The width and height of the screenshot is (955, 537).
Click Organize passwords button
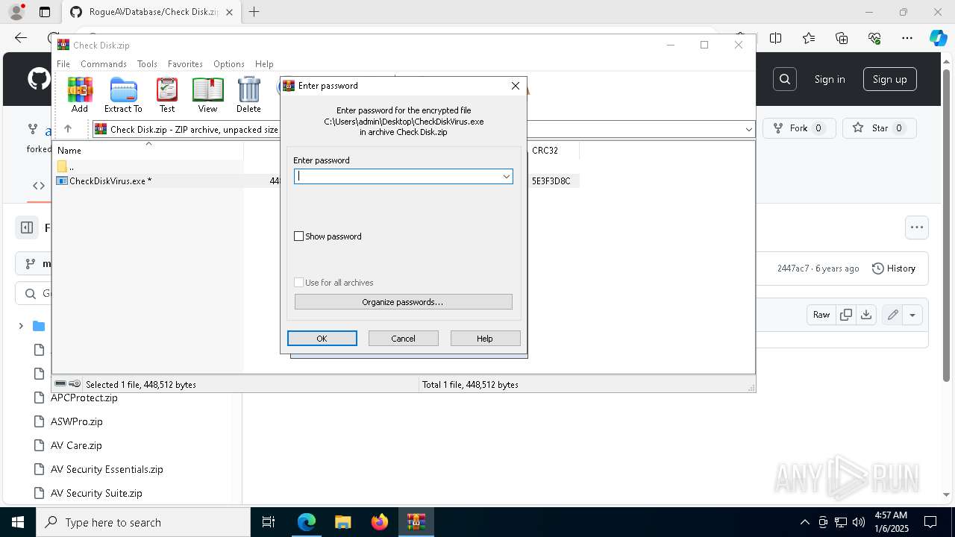[403, 302]
